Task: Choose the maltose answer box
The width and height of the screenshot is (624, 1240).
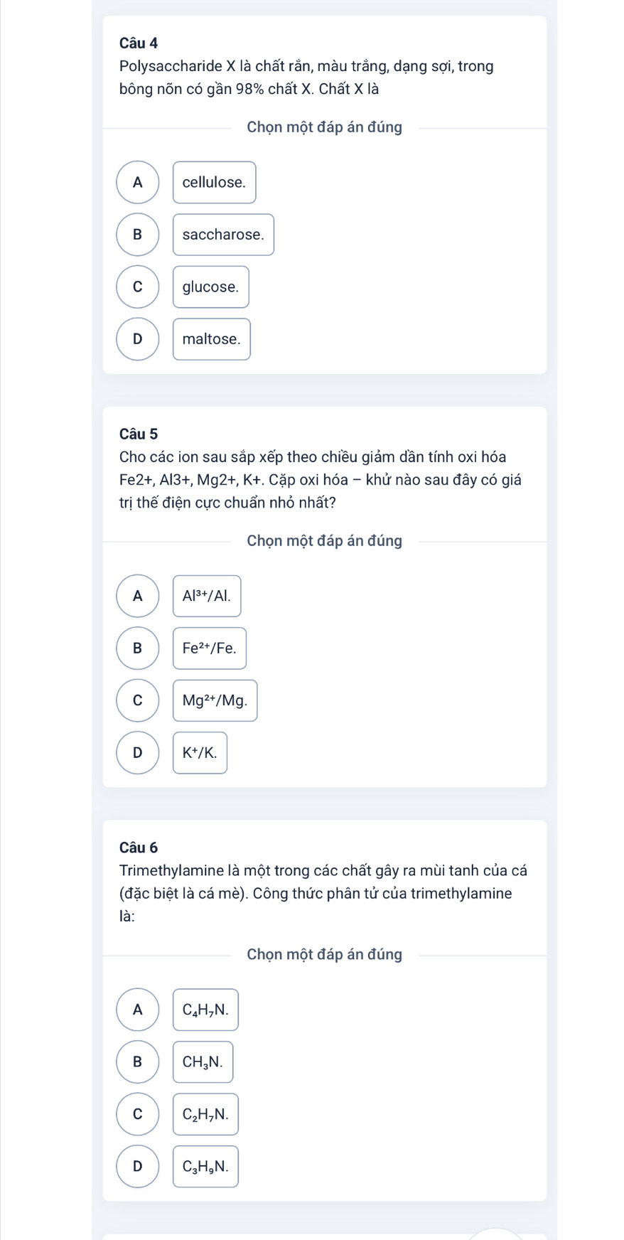Action: tap(211, 339)
